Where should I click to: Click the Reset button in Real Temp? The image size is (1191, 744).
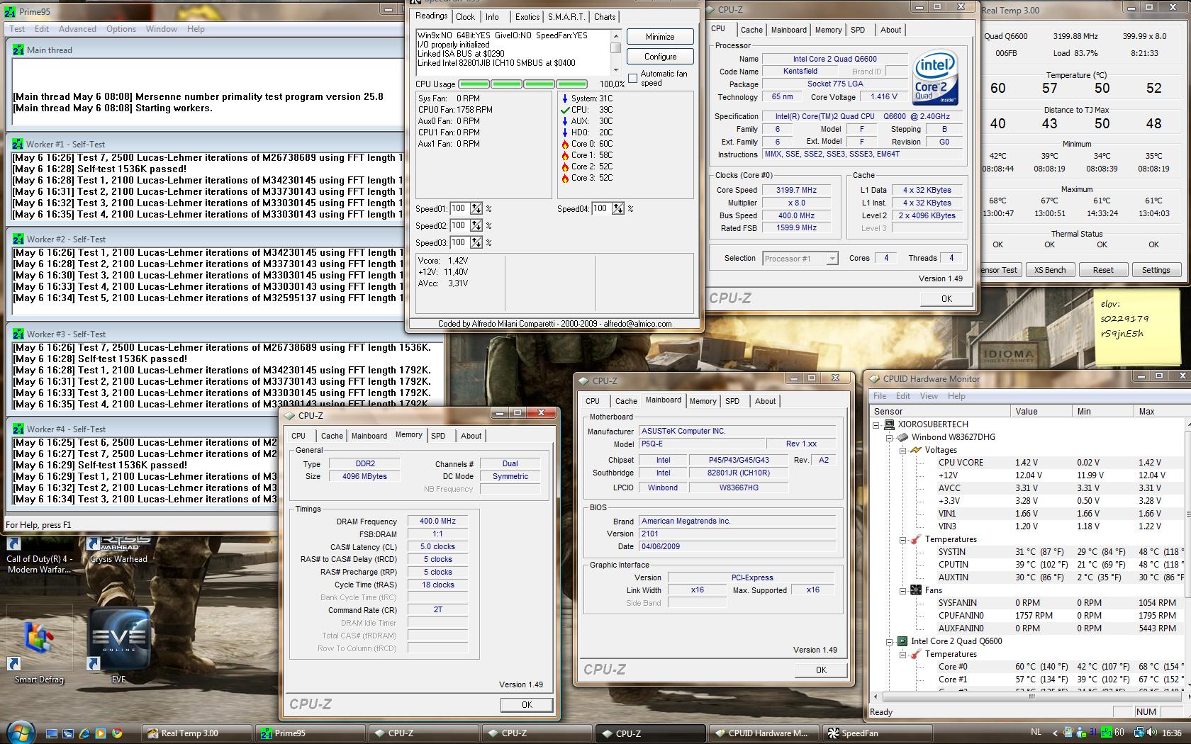[x=1103, y=270]
